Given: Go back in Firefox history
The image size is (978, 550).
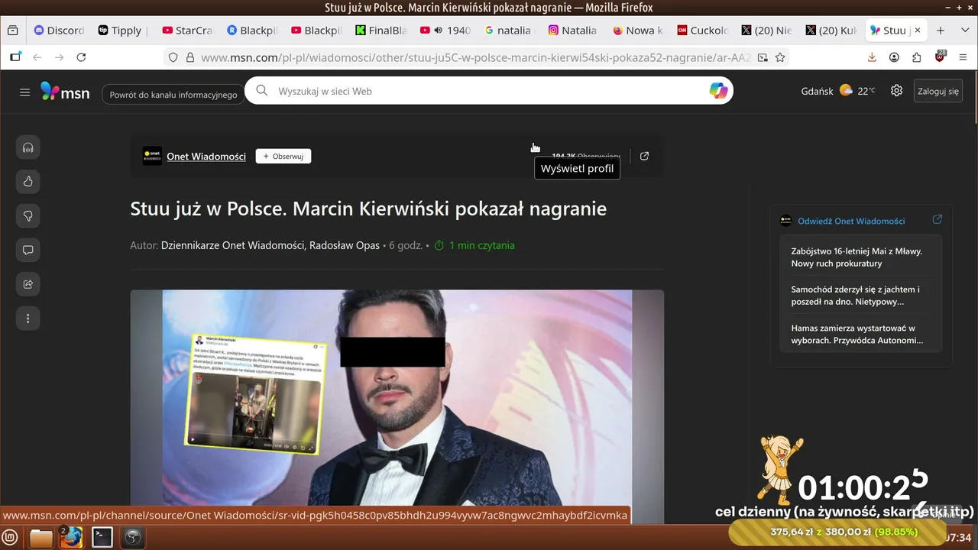Looking at the screenshot, I should coord(37,57).
